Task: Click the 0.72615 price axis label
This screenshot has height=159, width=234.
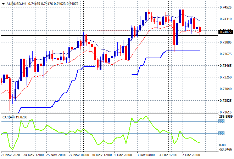Action: click(x=225, y=112)
